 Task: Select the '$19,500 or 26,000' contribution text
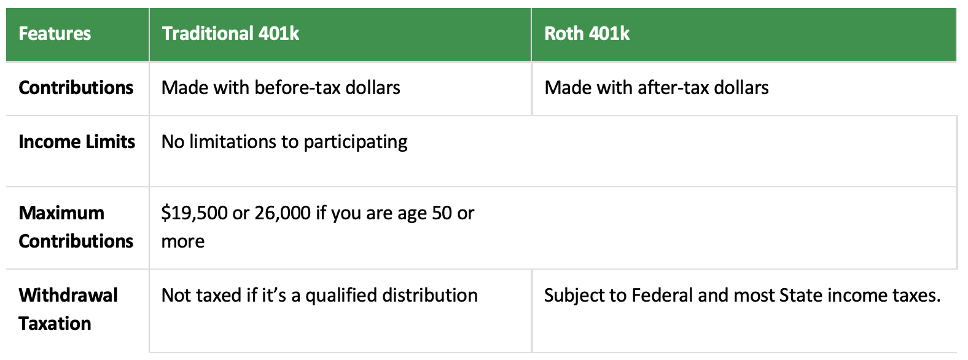tap(236, 213)
